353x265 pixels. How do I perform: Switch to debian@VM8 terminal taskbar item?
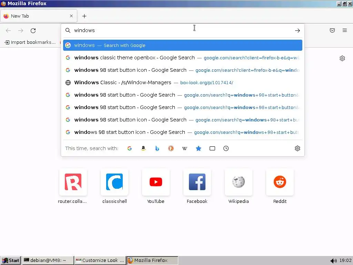[48, 261]
